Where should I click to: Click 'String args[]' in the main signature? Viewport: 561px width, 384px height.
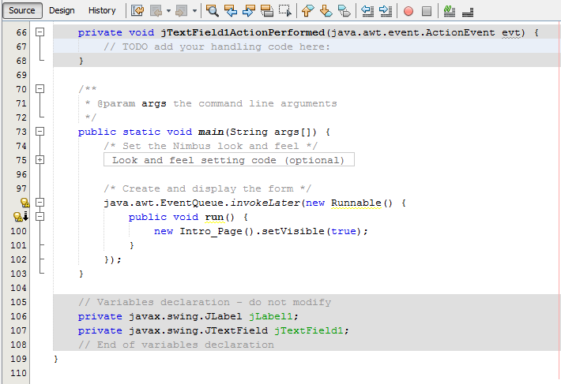point(273,132)
